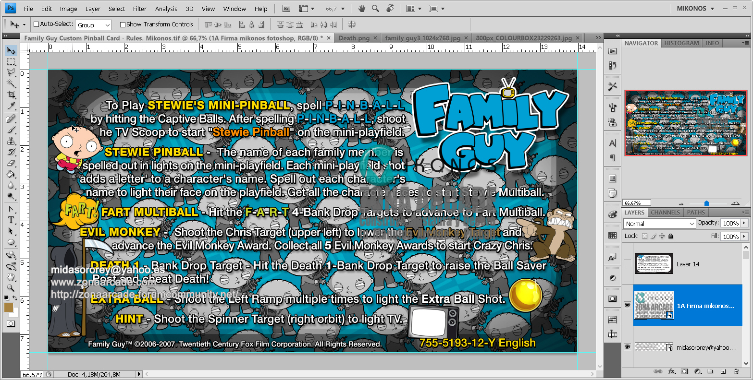
Task: Select the Spot Healing Brush tool
Action: (x=11, y=119)
